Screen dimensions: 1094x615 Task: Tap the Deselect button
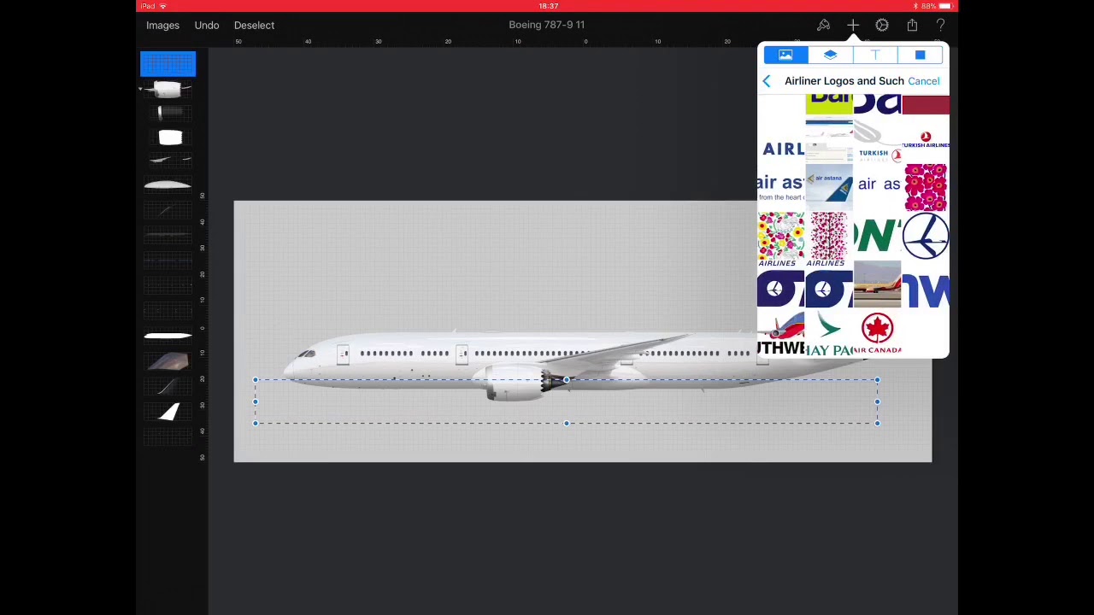tap(254, 26)
